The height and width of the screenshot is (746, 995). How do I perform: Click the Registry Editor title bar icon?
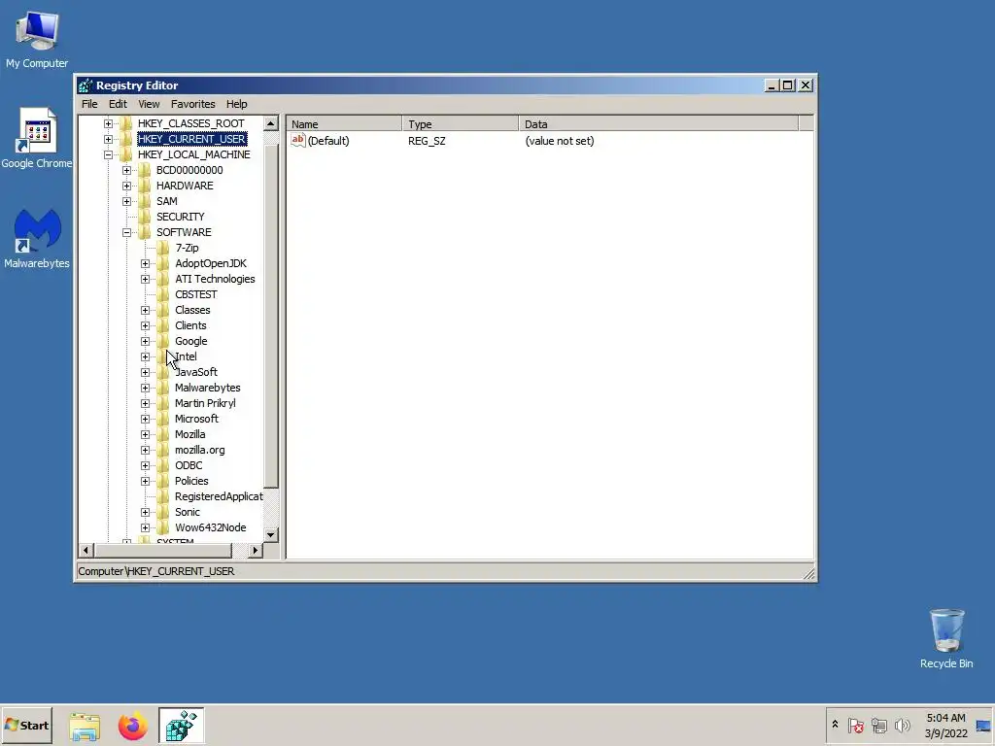86,85
